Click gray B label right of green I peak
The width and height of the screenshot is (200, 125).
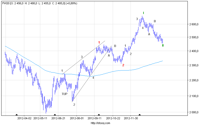point(155,21)
